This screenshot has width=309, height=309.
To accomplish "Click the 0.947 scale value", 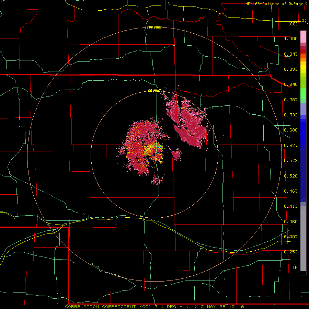I will 291,54.
